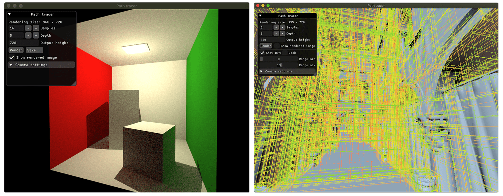Click the Save... button in left window
This screenshot has width=503, height=196.
pos(35,50)
